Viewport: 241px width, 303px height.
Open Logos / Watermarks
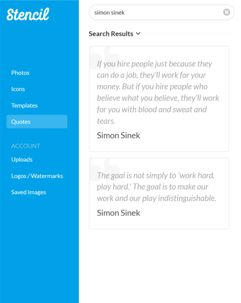click(x=37, y=176)
